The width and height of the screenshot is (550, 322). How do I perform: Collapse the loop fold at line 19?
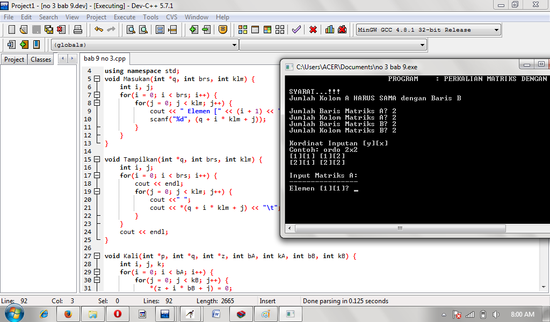click(x=97, y=192)
